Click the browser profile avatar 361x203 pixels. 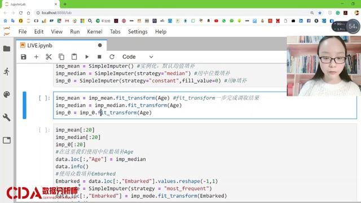(357, 13)
